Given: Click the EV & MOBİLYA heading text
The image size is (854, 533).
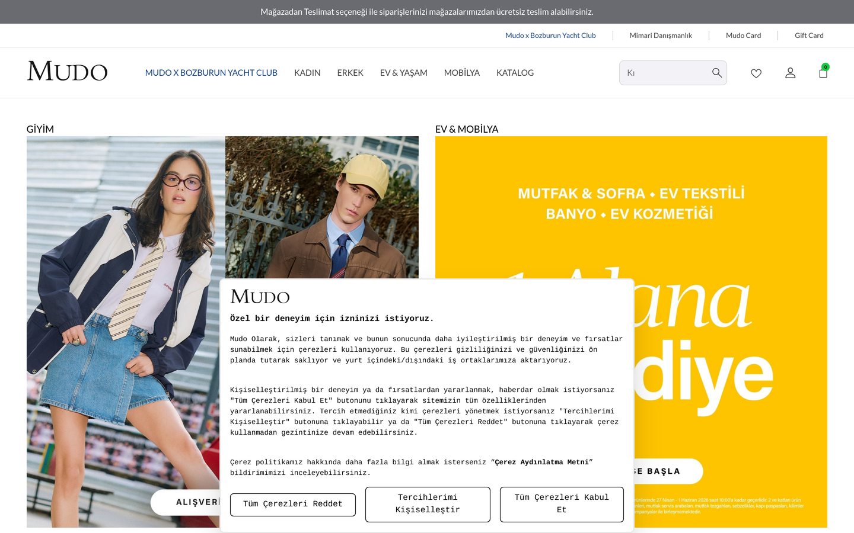Looking at the screenshot, I should (467, 129).
